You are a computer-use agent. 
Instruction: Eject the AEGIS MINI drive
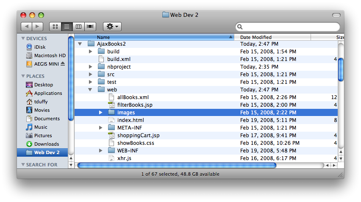(63, 64)
